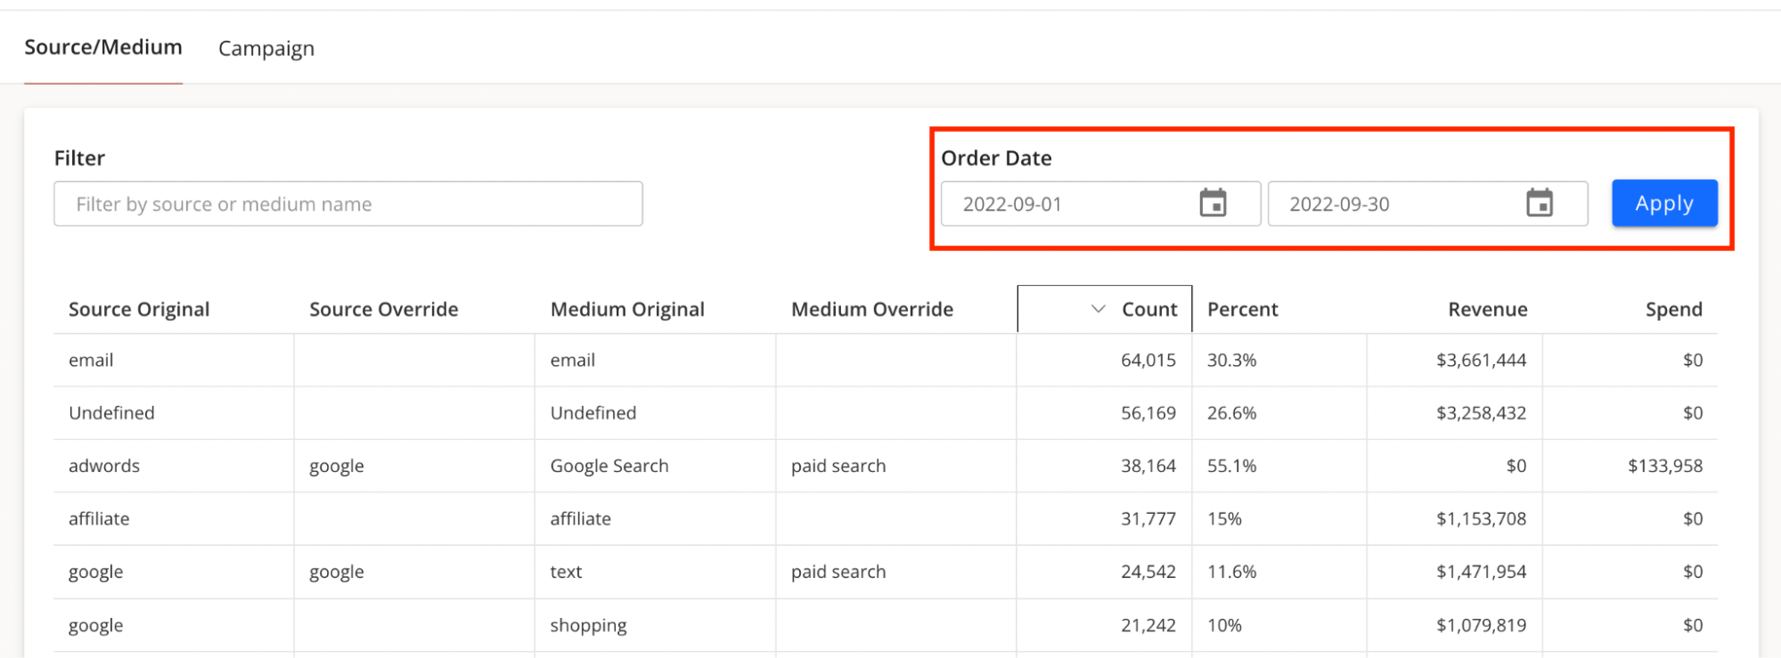Click the Percent column header
This screenshot has height=658, width=1781.
pyautogui.click(x=1242, y=309)
